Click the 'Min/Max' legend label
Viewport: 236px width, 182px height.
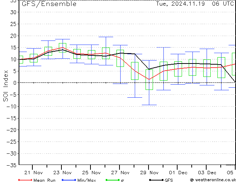click(87, 180)
